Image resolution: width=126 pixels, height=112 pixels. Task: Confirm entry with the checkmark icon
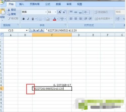click(38, 30)
